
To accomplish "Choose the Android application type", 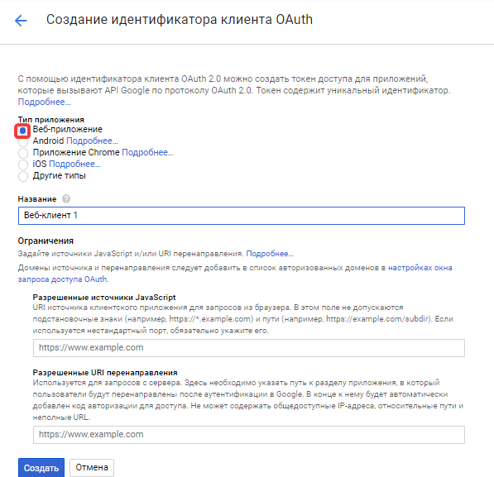I will point(22,142).
